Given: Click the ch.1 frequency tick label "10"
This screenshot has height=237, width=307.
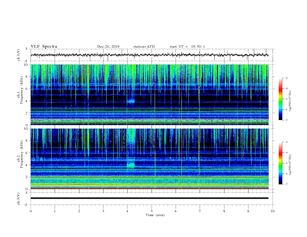Looking at the screenshot, I should (26, 65).
